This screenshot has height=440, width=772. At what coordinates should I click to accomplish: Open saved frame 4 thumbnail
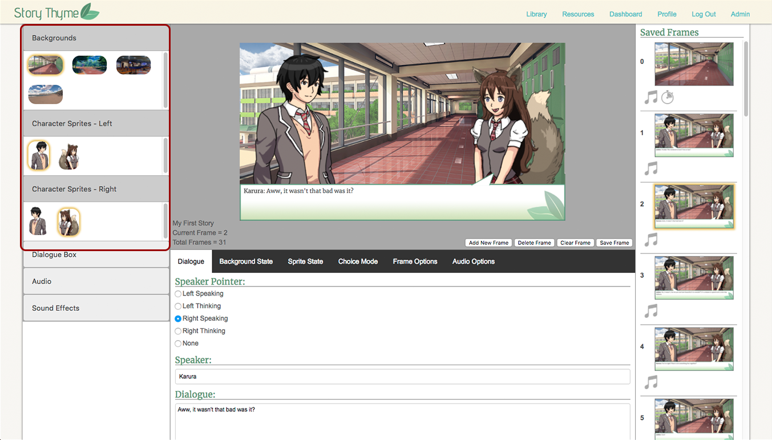694,349
